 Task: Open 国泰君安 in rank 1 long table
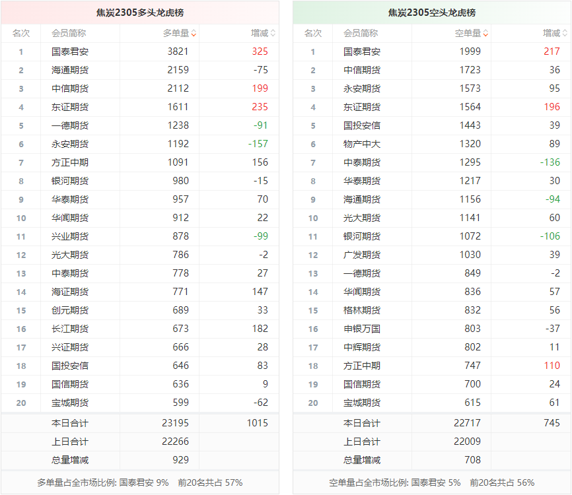69,51
